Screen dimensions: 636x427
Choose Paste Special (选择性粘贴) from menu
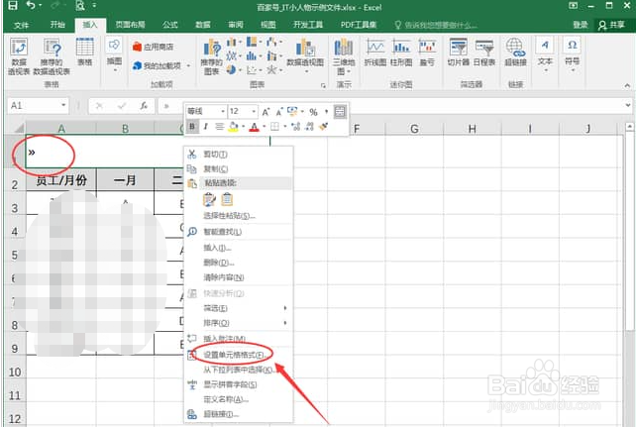[239, 216]
